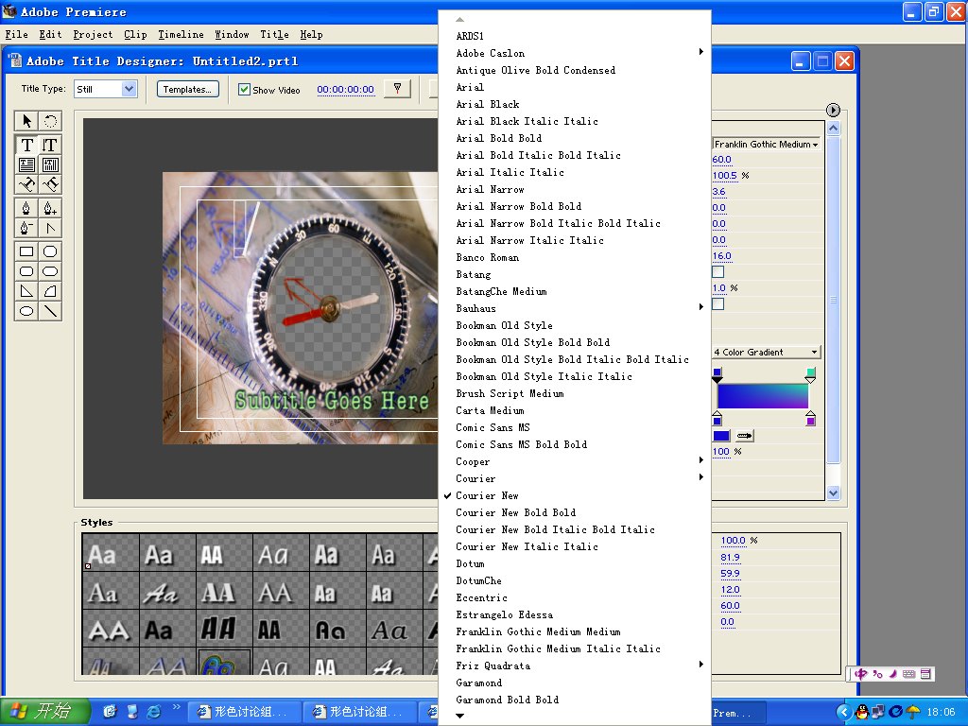
Task: Click the QQ penguin tray icon
Action: click(x=862, y=712)
